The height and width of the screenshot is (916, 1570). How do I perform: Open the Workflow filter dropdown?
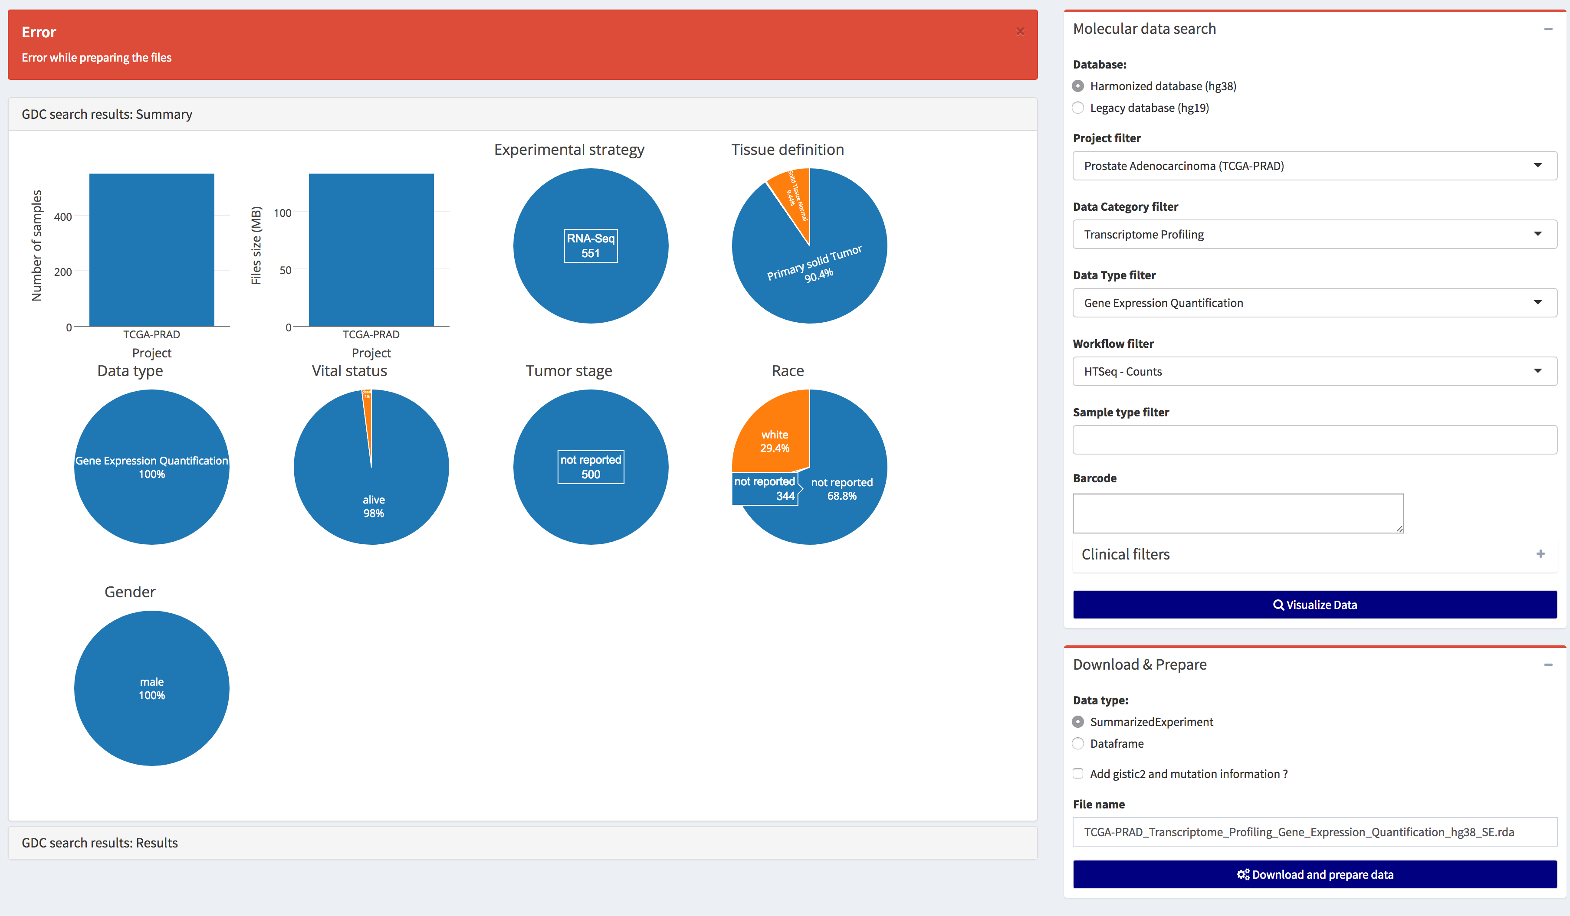1314,371
